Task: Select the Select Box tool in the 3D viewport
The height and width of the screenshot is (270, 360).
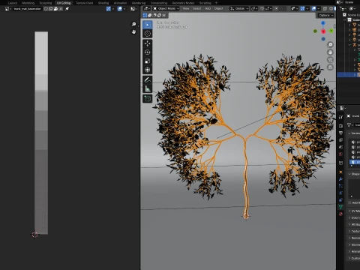Action: coord(148,25)
